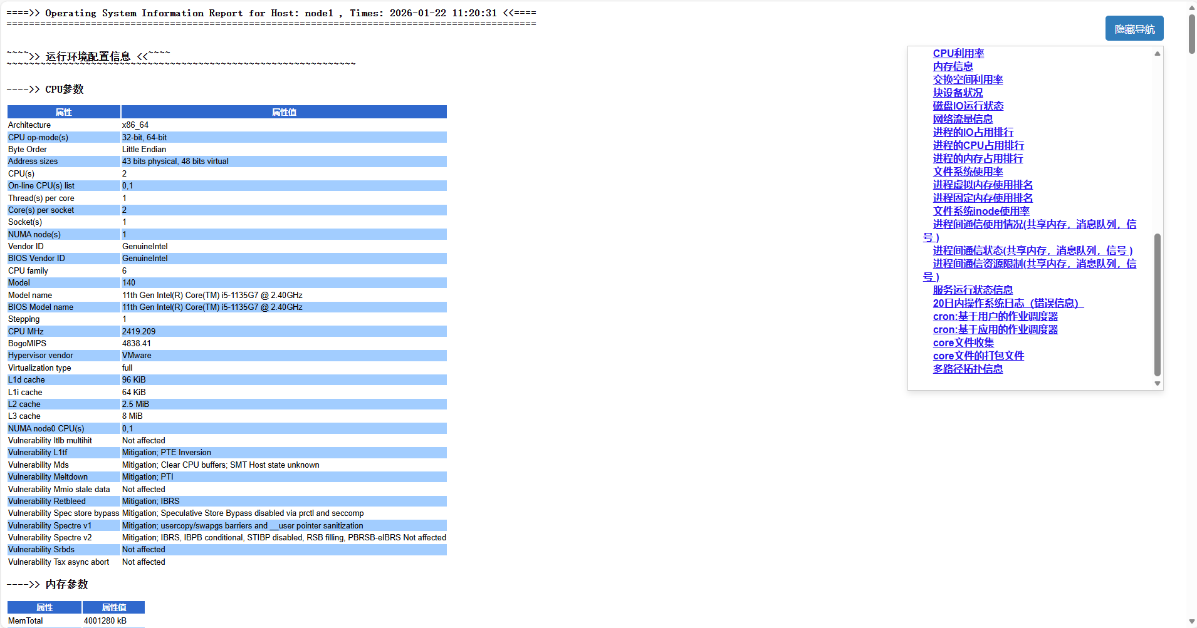Image resolution: width=1197 pixels, height=628 pixels.
Task: Go to 进程的CPU占用排行
Action: point(978,146)
